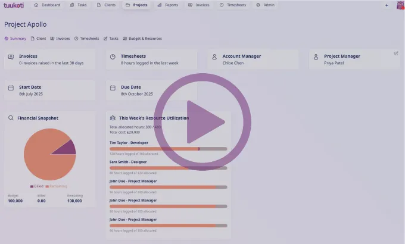Switch to Budget & Resources tab
The image size is (405, 244).
pyautogui.click(x=142, y=39)
